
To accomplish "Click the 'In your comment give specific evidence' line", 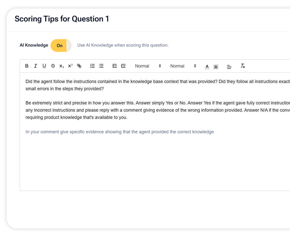I will pyautogui.click(x=119, y=132).
